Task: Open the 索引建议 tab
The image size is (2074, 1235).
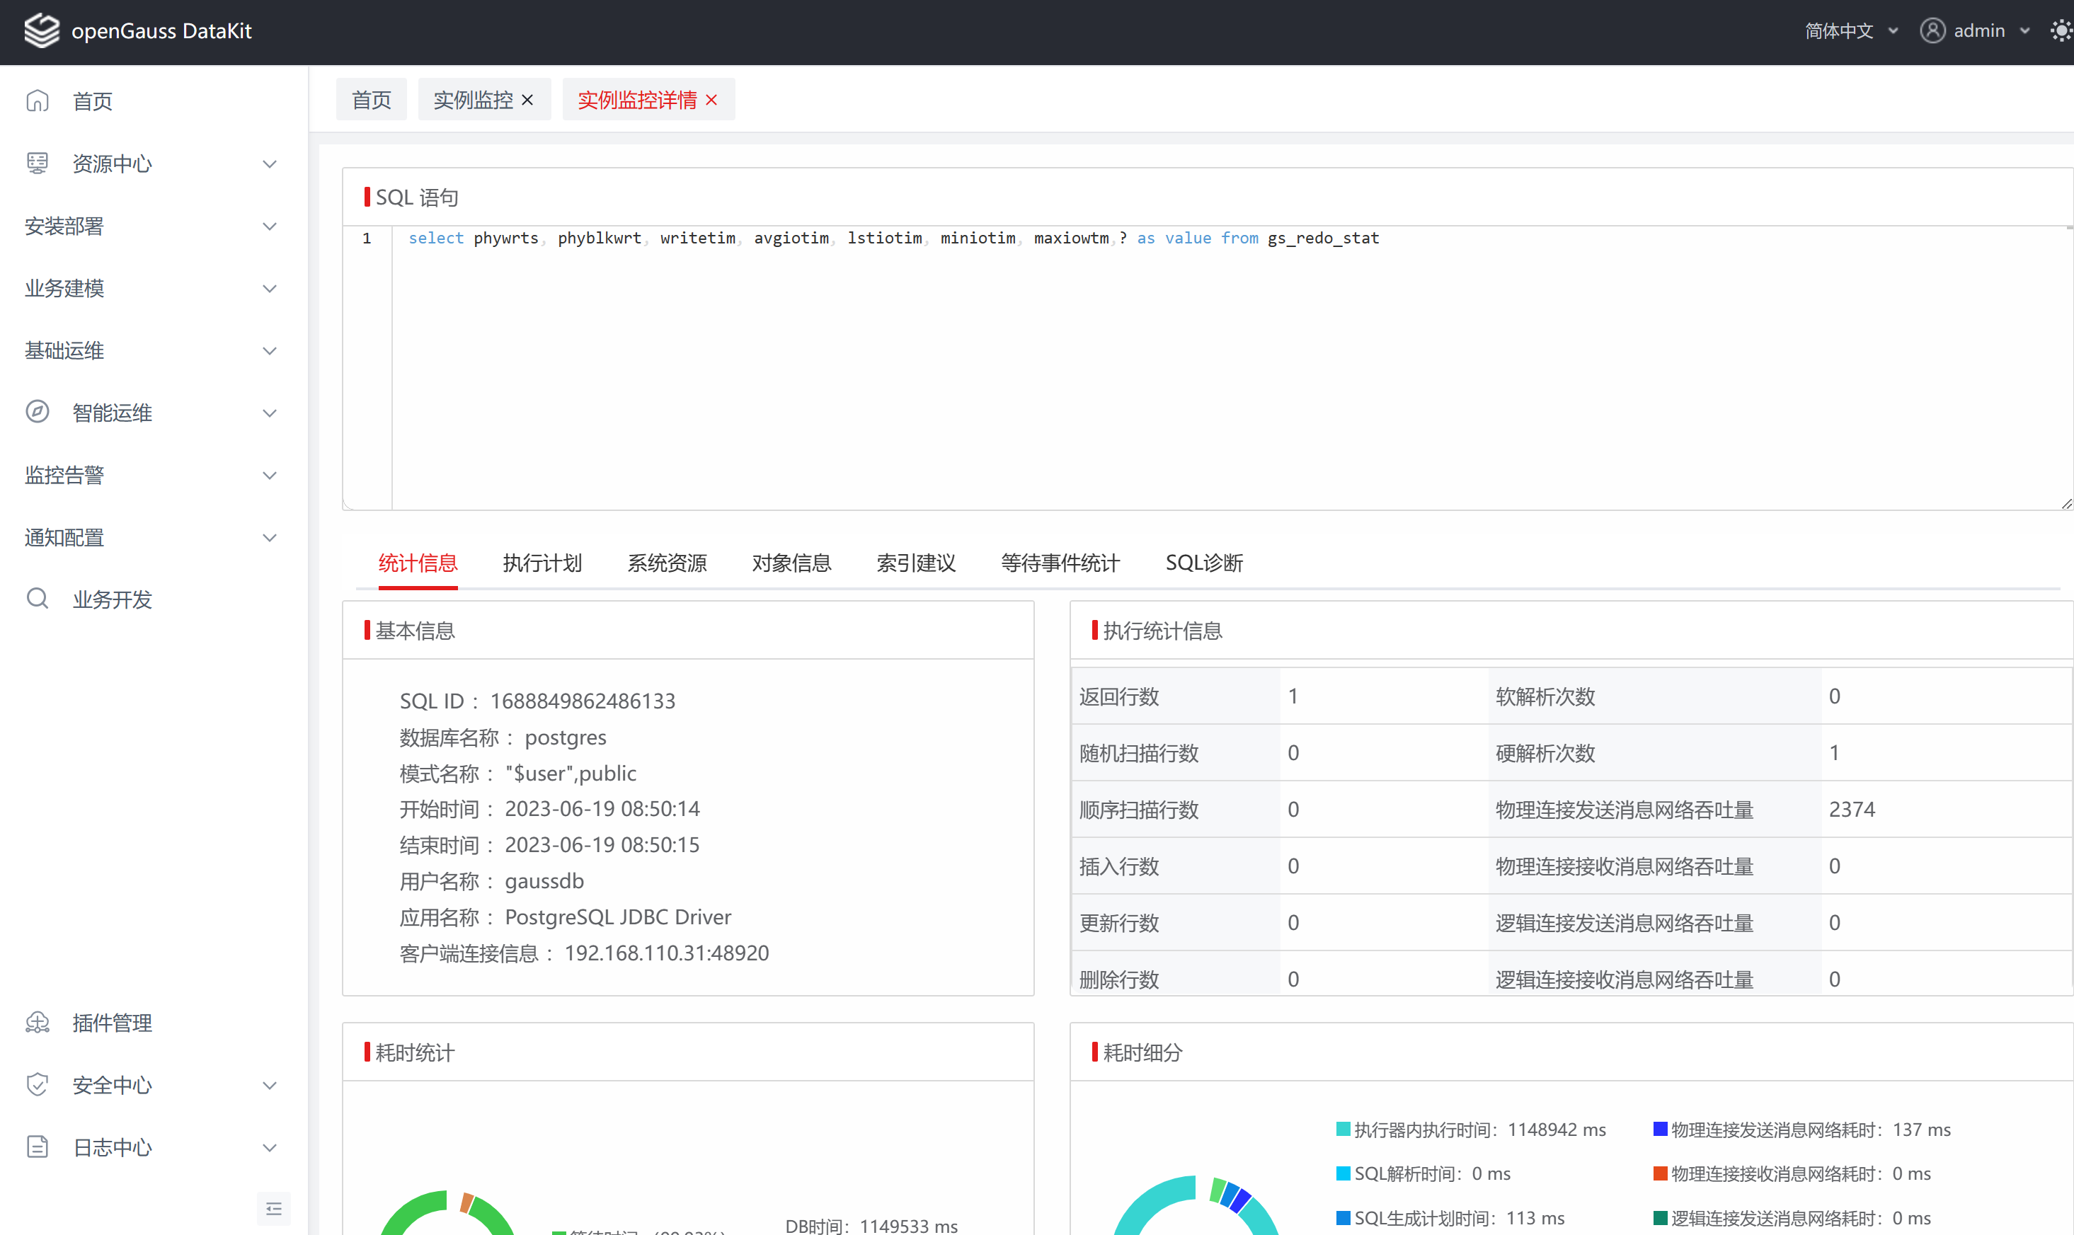Action: [917, 563]
